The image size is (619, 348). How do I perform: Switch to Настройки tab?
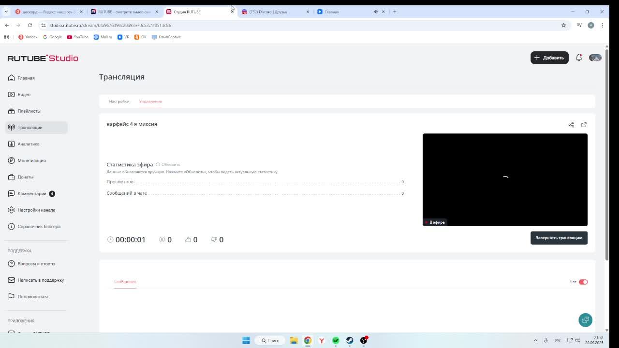[119, 101]
